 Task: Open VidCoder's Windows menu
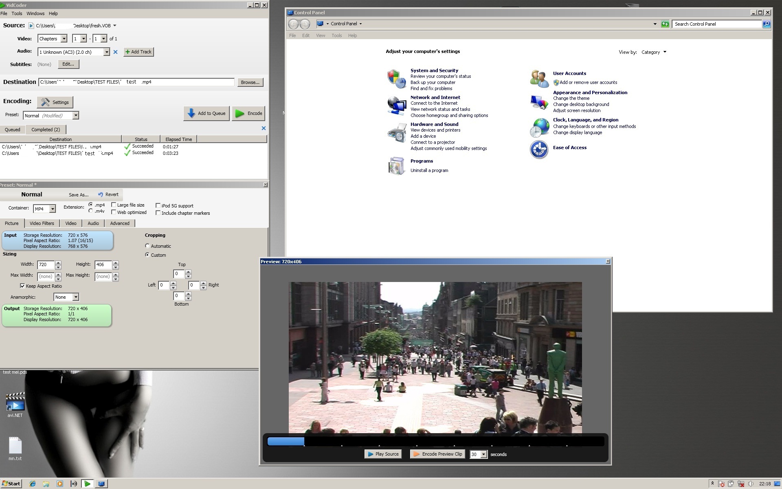(x=35, y=13)
